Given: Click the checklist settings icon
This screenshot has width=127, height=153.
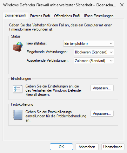Looking at the screenshot, I should 17,89.
